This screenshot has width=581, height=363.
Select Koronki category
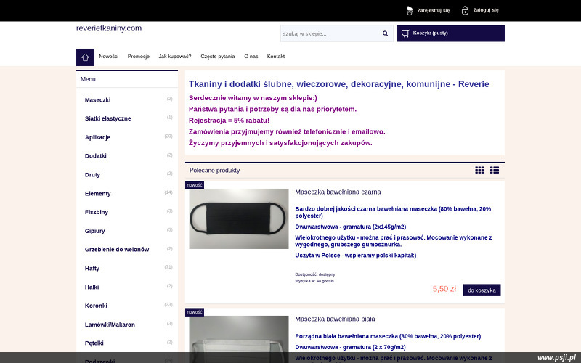(x=96, y=306)
